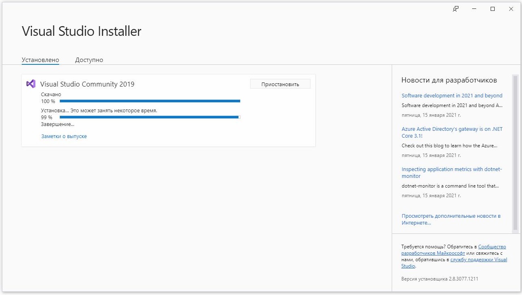Screen dimensions: 522x295
Task: Click Просмотреть дополнительные новости в Интернете link
Action: click(x=451, y=219)
